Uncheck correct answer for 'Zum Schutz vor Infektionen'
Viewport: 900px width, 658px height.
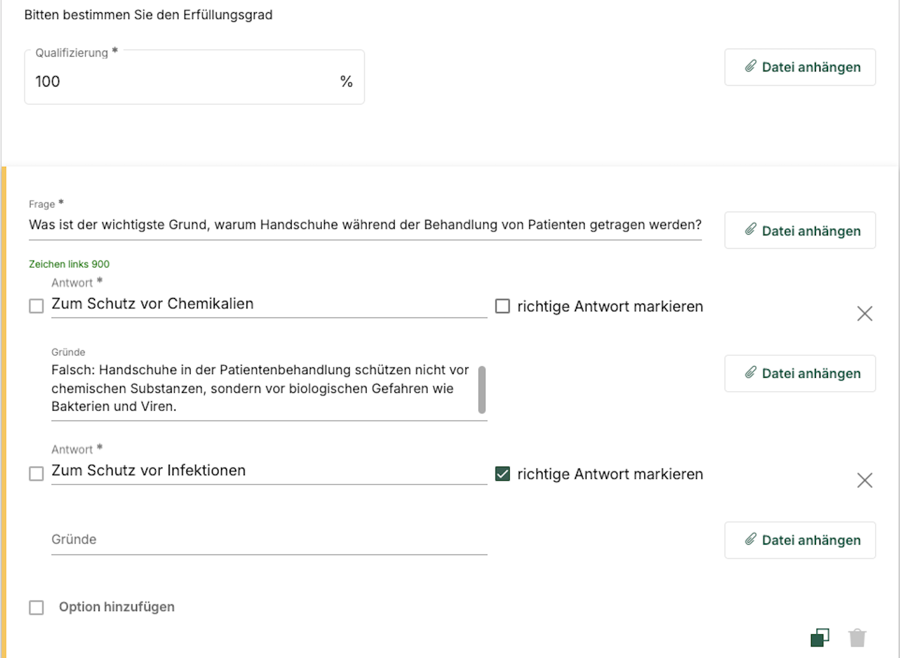[x=502, y=474]
